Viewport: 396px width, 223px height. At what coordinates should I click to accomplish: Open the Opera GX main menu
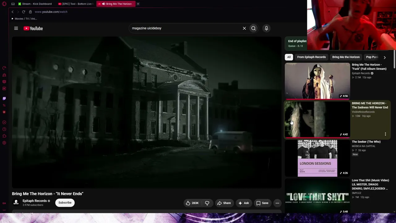4,4
